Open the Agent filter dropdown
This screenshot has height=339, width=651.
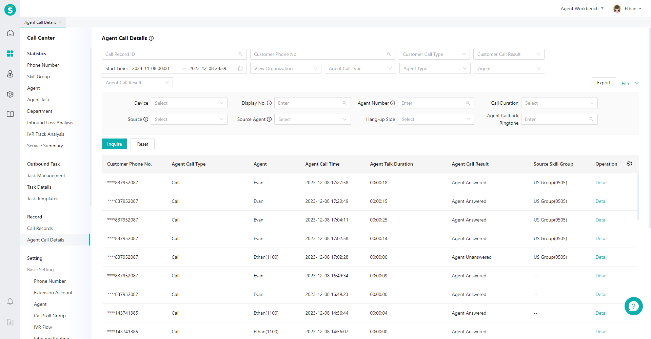click(x=510, y=68)
